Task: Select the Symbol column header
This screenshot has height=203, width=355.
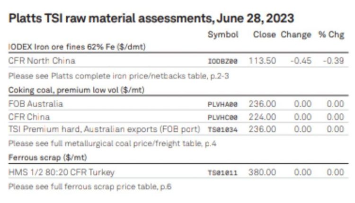Action: pos(223,34)
